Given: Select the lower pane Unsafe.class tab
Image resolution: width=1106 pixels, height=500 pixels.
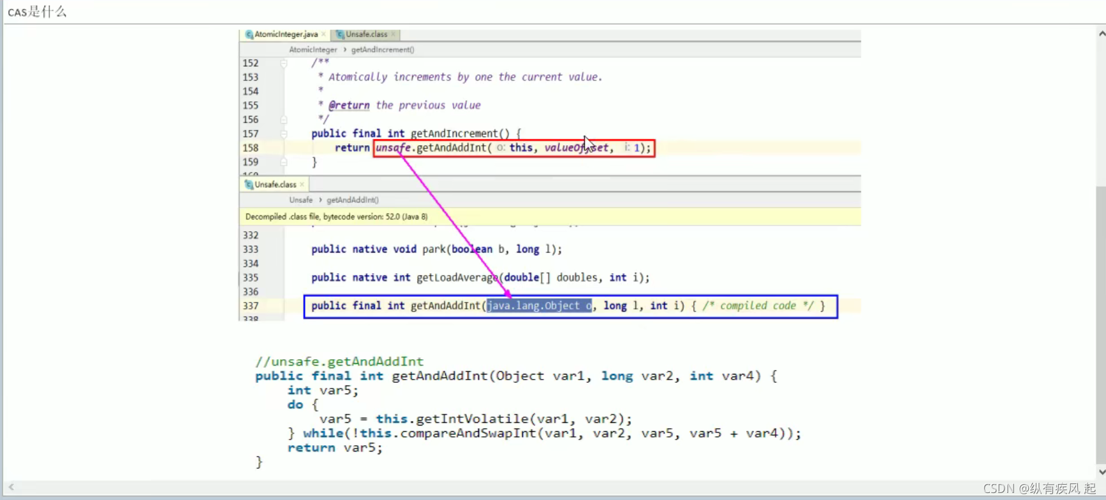Looking at the screenshot, I should coord(275,185).
